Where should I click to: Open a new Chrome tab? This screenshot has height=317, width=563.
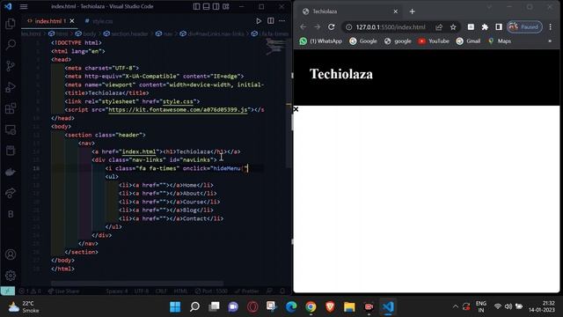pyautogui.click(x=413, y=11)
